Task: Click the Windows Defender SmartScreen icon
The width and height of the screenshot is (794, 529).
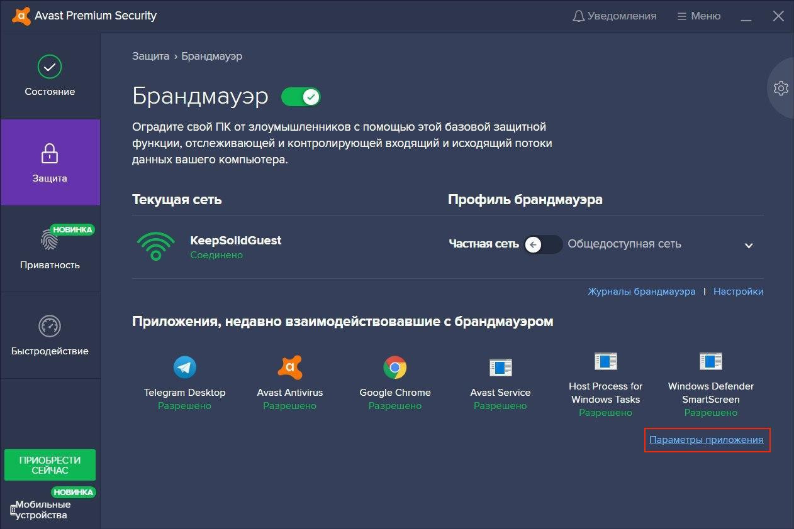Action: coord(710,361)
